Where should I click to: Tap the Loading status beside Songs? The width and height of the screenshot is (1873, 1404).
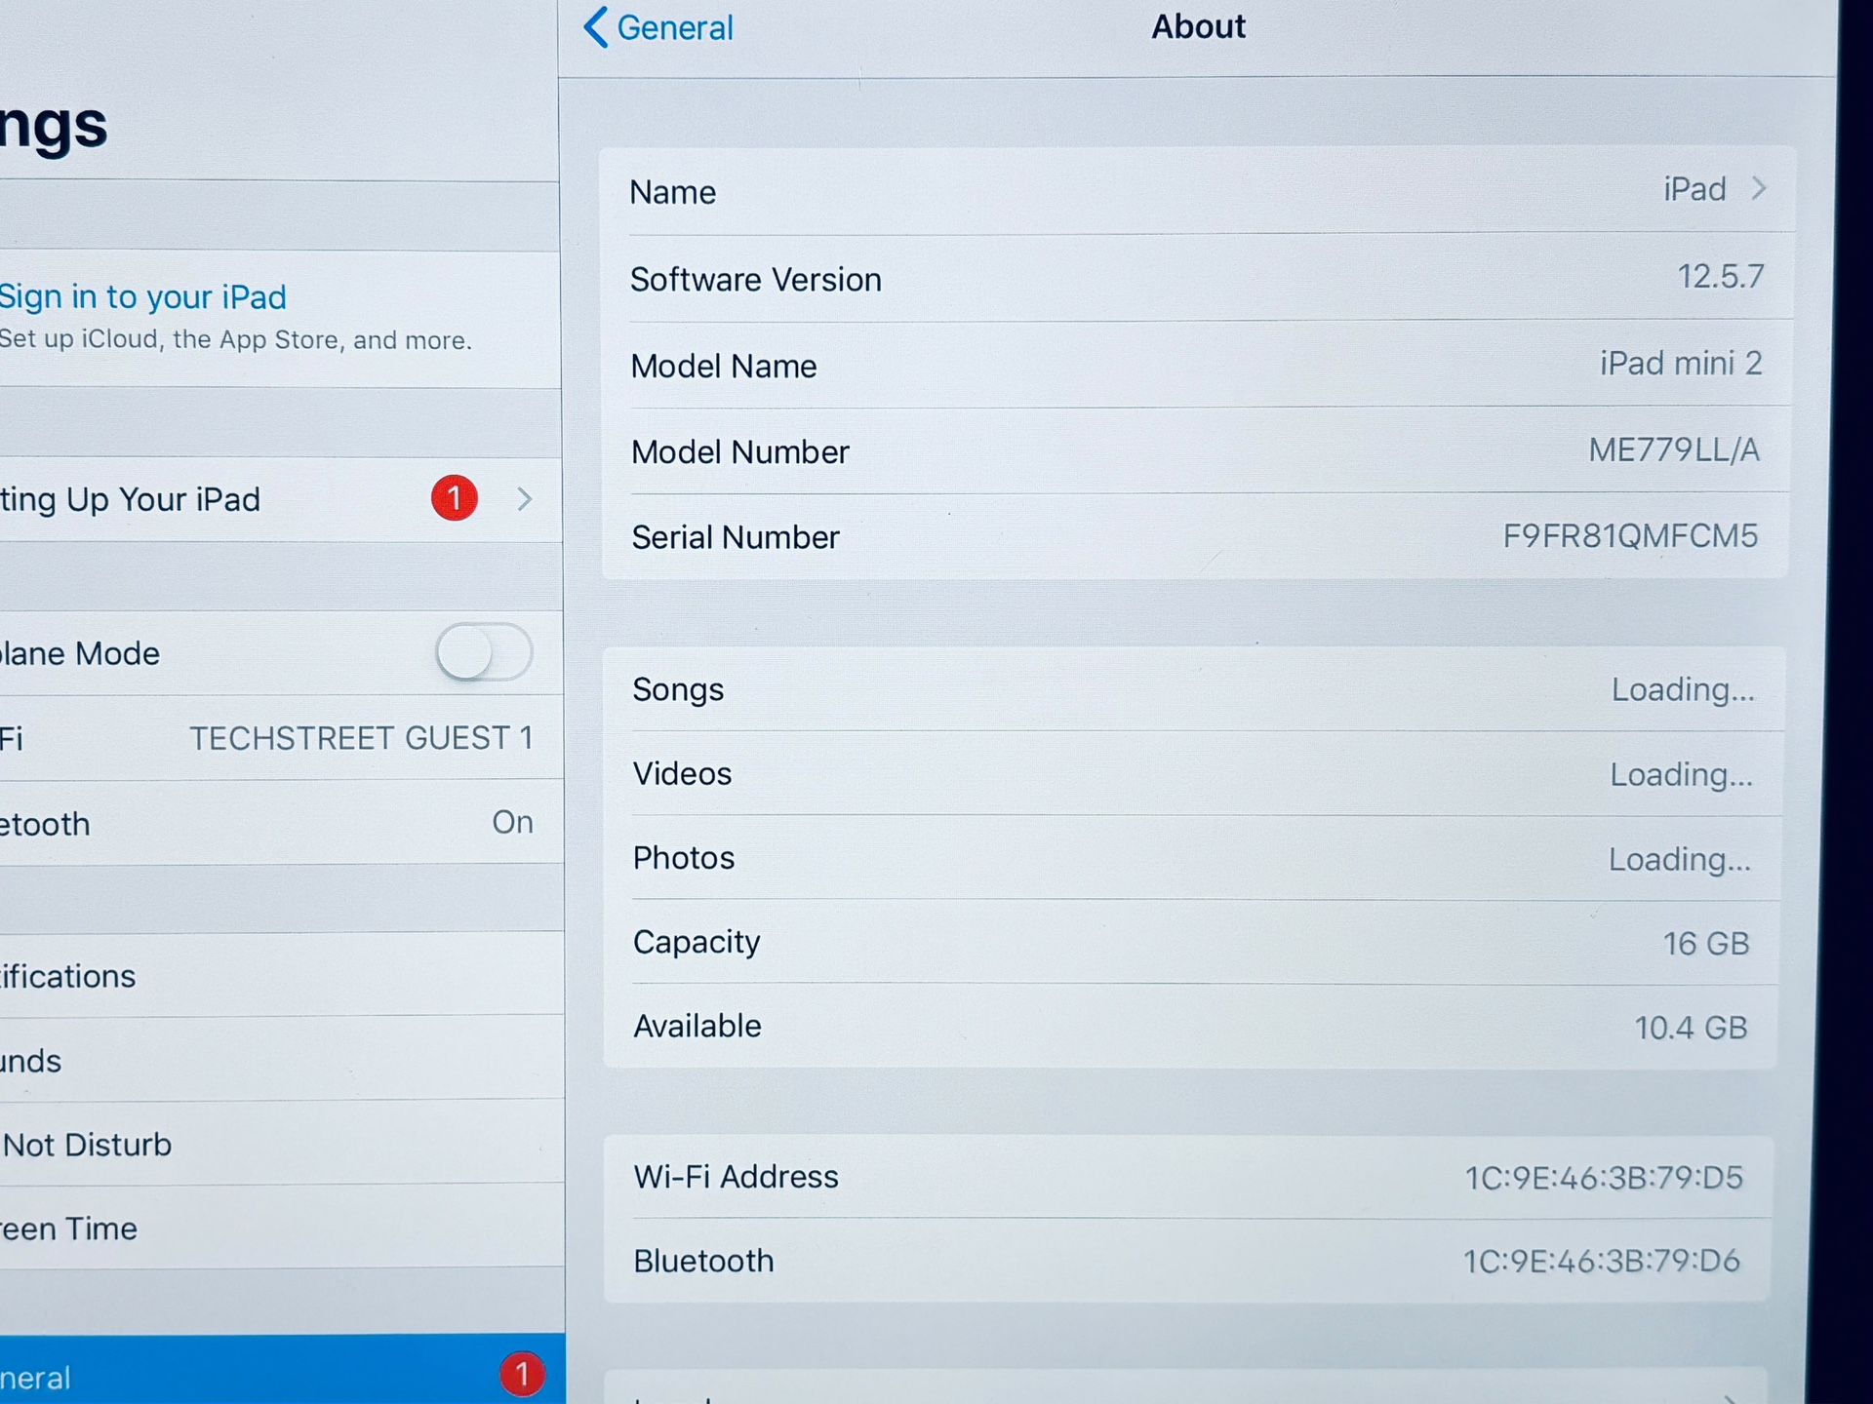1683,690
